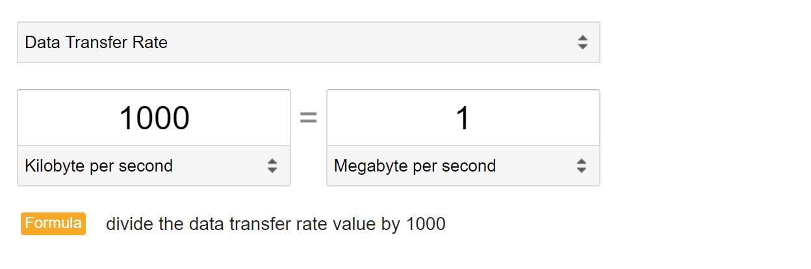Click the arrows icon beside Kilobyte per second
Screen dimensions: 811x269
tap(272, 166)
